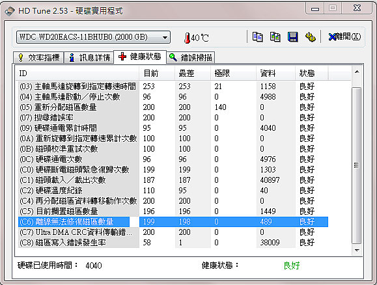Click data value 4988 in row 04
Viewport: 377px width, 285px height.
[x=268, y=96]
